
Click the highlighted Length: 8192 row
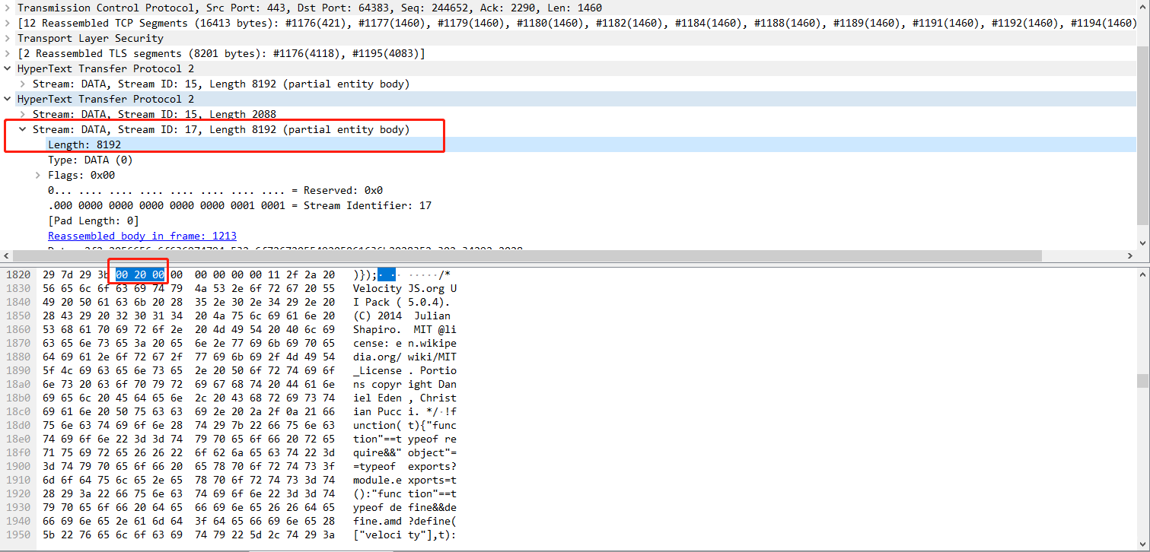point(84,144)
